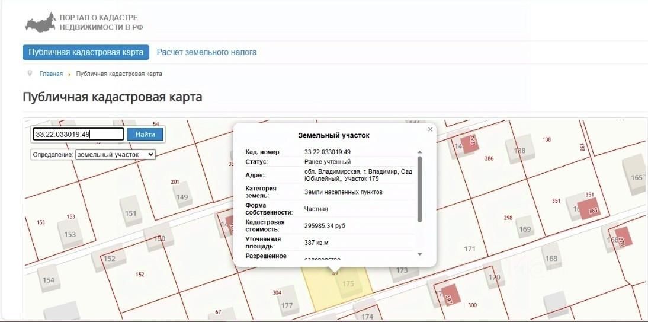Click parcel label 298 on the map
This screenshot has width=648, height=322.
tap(508, 218)
